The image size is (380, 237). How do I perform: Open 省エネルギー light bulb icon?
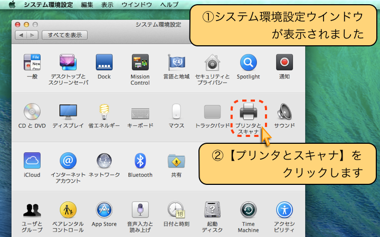[x=104, y=112]
